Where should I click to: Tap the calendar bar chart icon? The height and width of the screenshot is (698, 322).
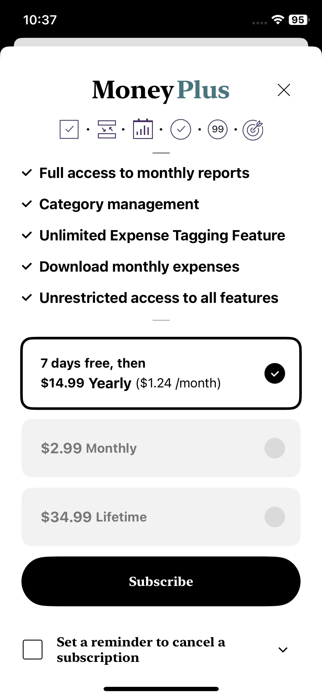click(x=143, y=129)
